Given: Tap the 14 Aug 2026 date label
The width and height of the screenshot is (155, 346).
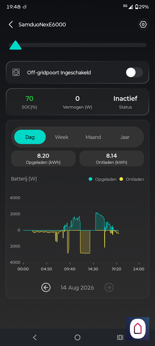Looking at the screenshot, I should point(77,287).
